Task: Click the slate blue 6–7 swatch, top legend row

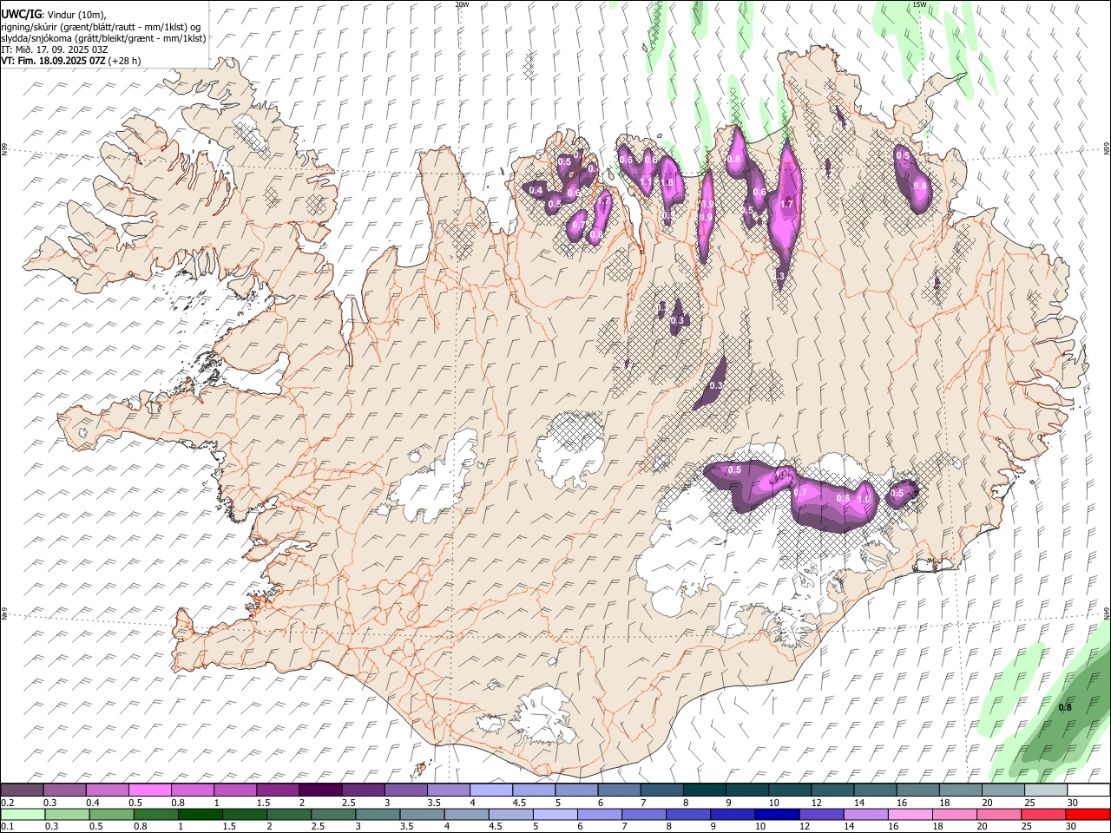Action: [x=620, y=790]
